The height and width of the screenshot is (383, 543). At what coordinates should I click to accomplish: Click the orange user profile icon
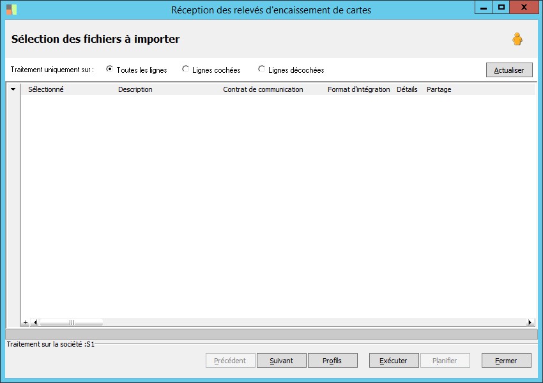pyautogui.click(x=517, y=39)
